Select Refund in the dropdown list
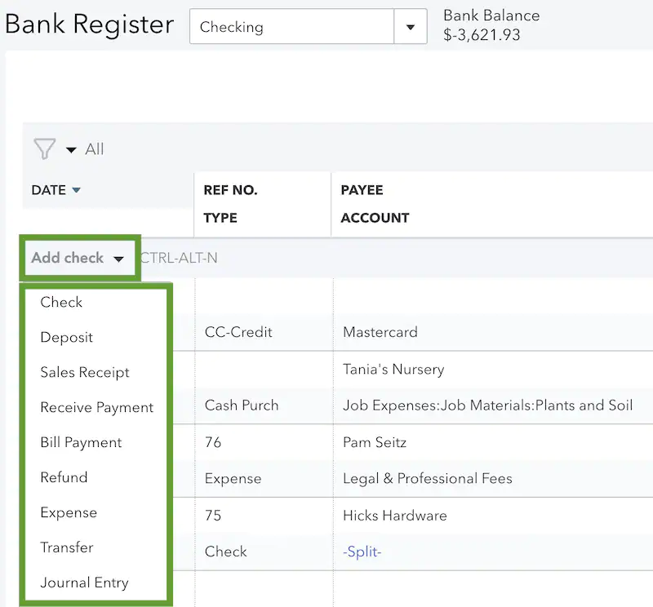 pyautogui.click(x=64, y=477)
